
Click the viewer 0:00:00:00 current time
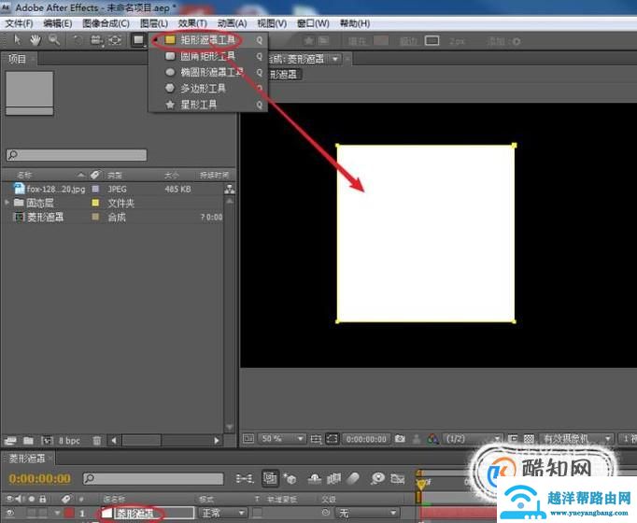(366, 439)
